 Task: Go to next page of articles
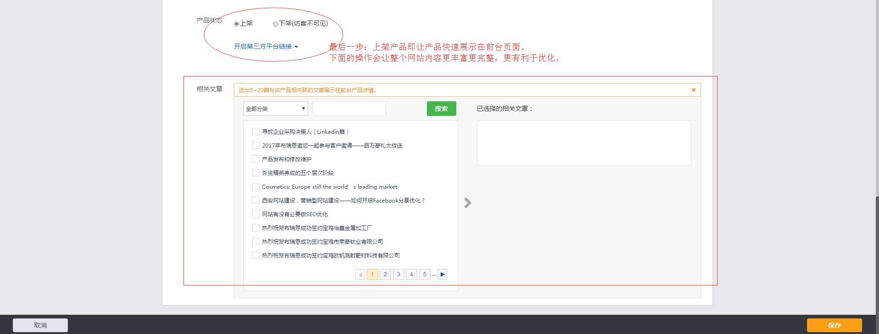coord(442,274)
